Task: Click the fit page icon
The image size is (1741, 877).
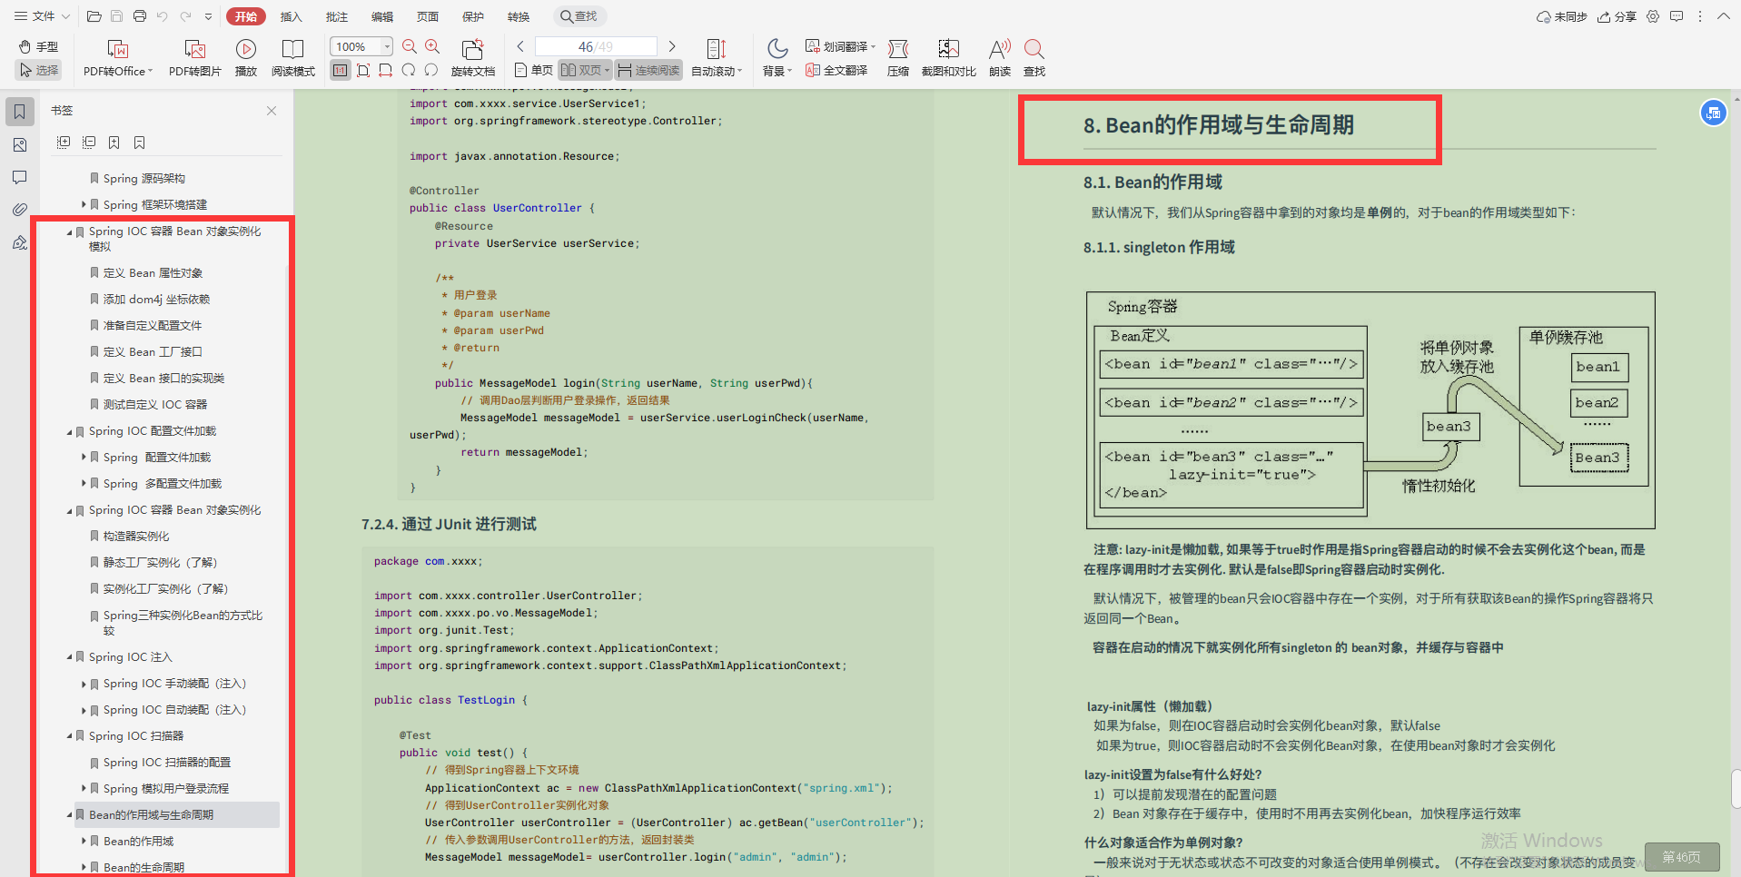Action: point(363,70)
